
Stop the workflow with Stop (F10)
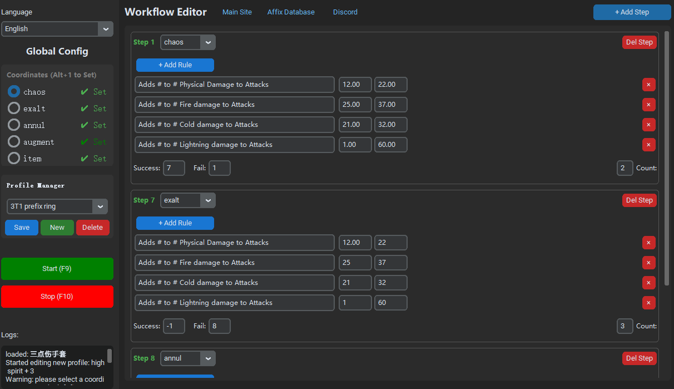pos(57,297)
